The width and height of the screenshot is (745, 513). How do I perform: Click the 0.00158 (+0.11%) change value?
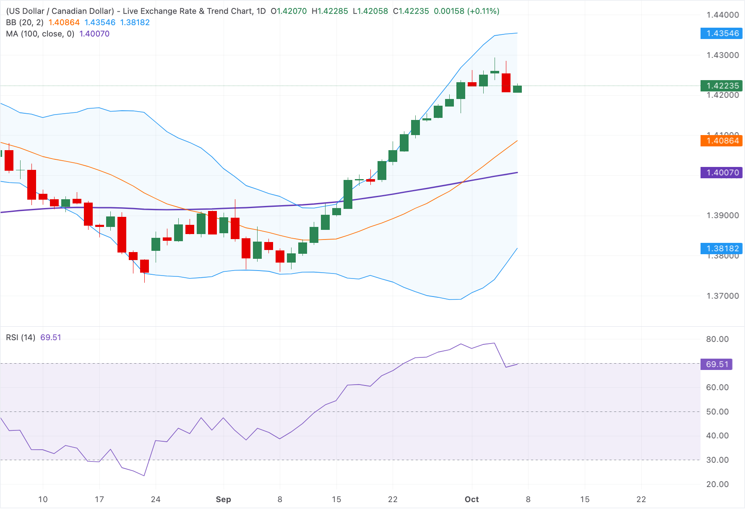coord(466,11)
